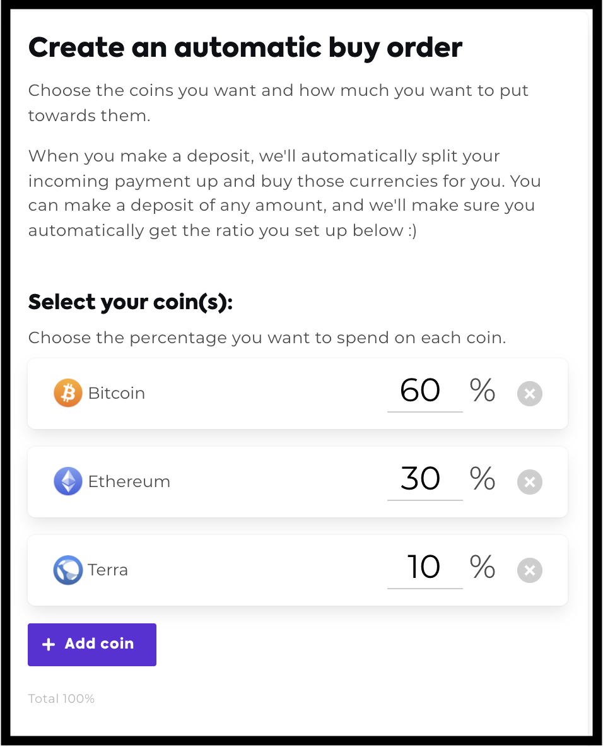Click Terra's percentage input field
The width and height of the screenshot is (603, 747).
pyautogui.click(x=424, y=568)
